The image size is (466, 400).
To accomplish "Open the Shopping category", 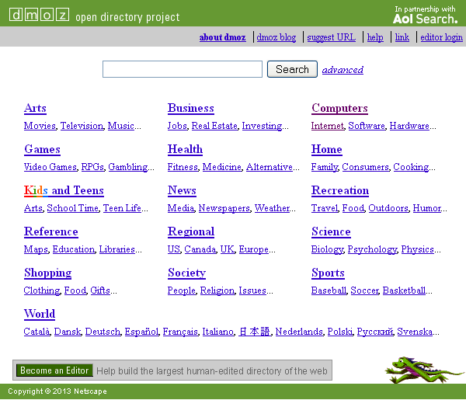I will (x=48, y=273).
